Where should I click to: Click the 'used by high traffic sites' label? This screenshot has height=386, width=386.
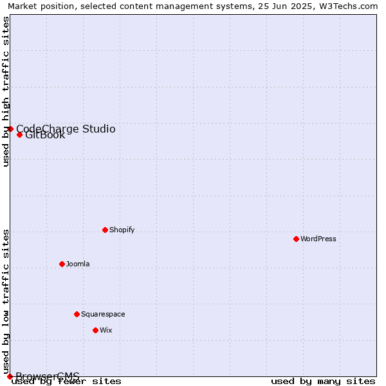(x=6, y=91)
